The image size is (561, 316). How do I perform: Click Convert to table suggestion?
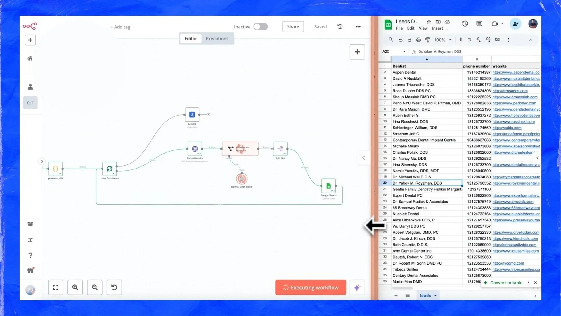pos(506,283)
